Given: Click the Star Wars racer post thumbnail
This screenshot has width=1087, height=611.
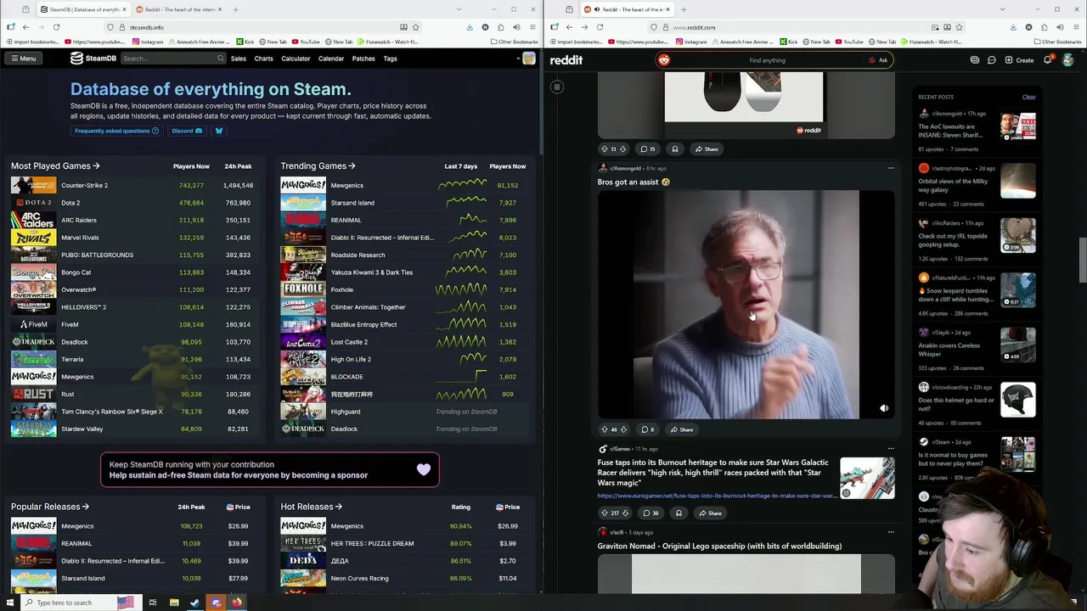Looking at the screenshot, I should [x=867, y=478].
